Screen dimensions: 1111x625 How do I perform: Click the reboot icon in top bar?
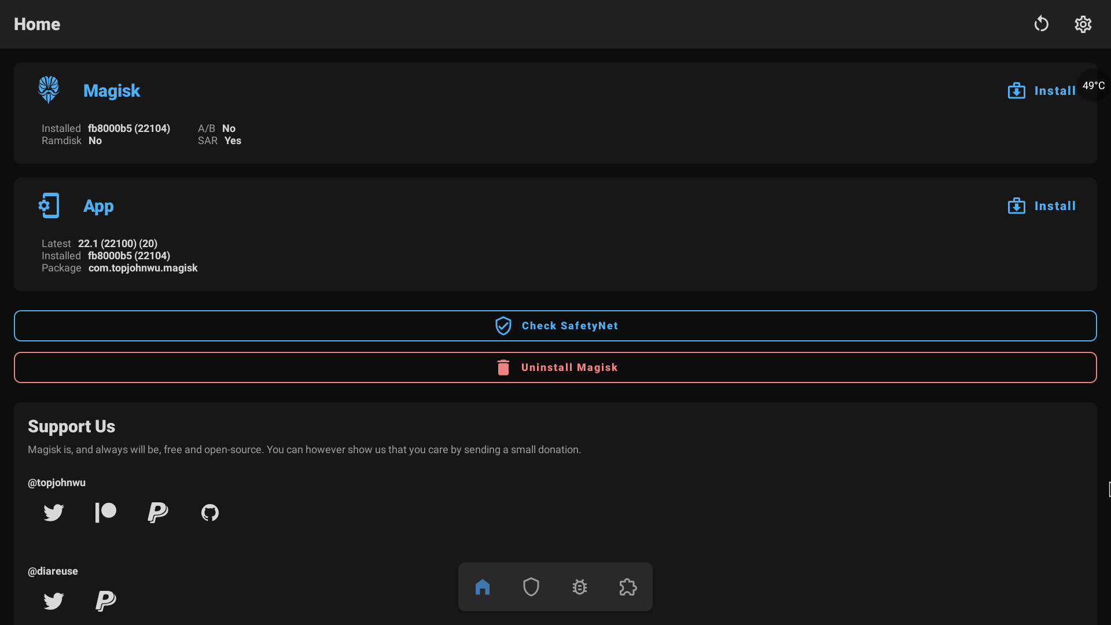pyautogui.click(x=1041, y=24)
